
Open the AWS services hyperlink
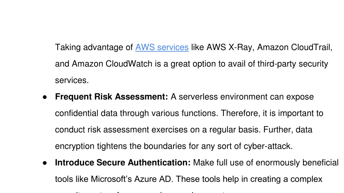162,47
